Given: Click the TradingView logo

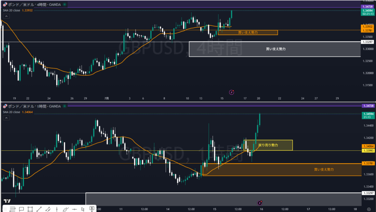Looking at the screenshot, I should 7,201.
